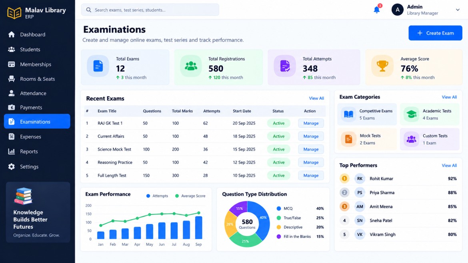
Task: Manage the Current Affairs exam
Action: [x=311, y=136]
